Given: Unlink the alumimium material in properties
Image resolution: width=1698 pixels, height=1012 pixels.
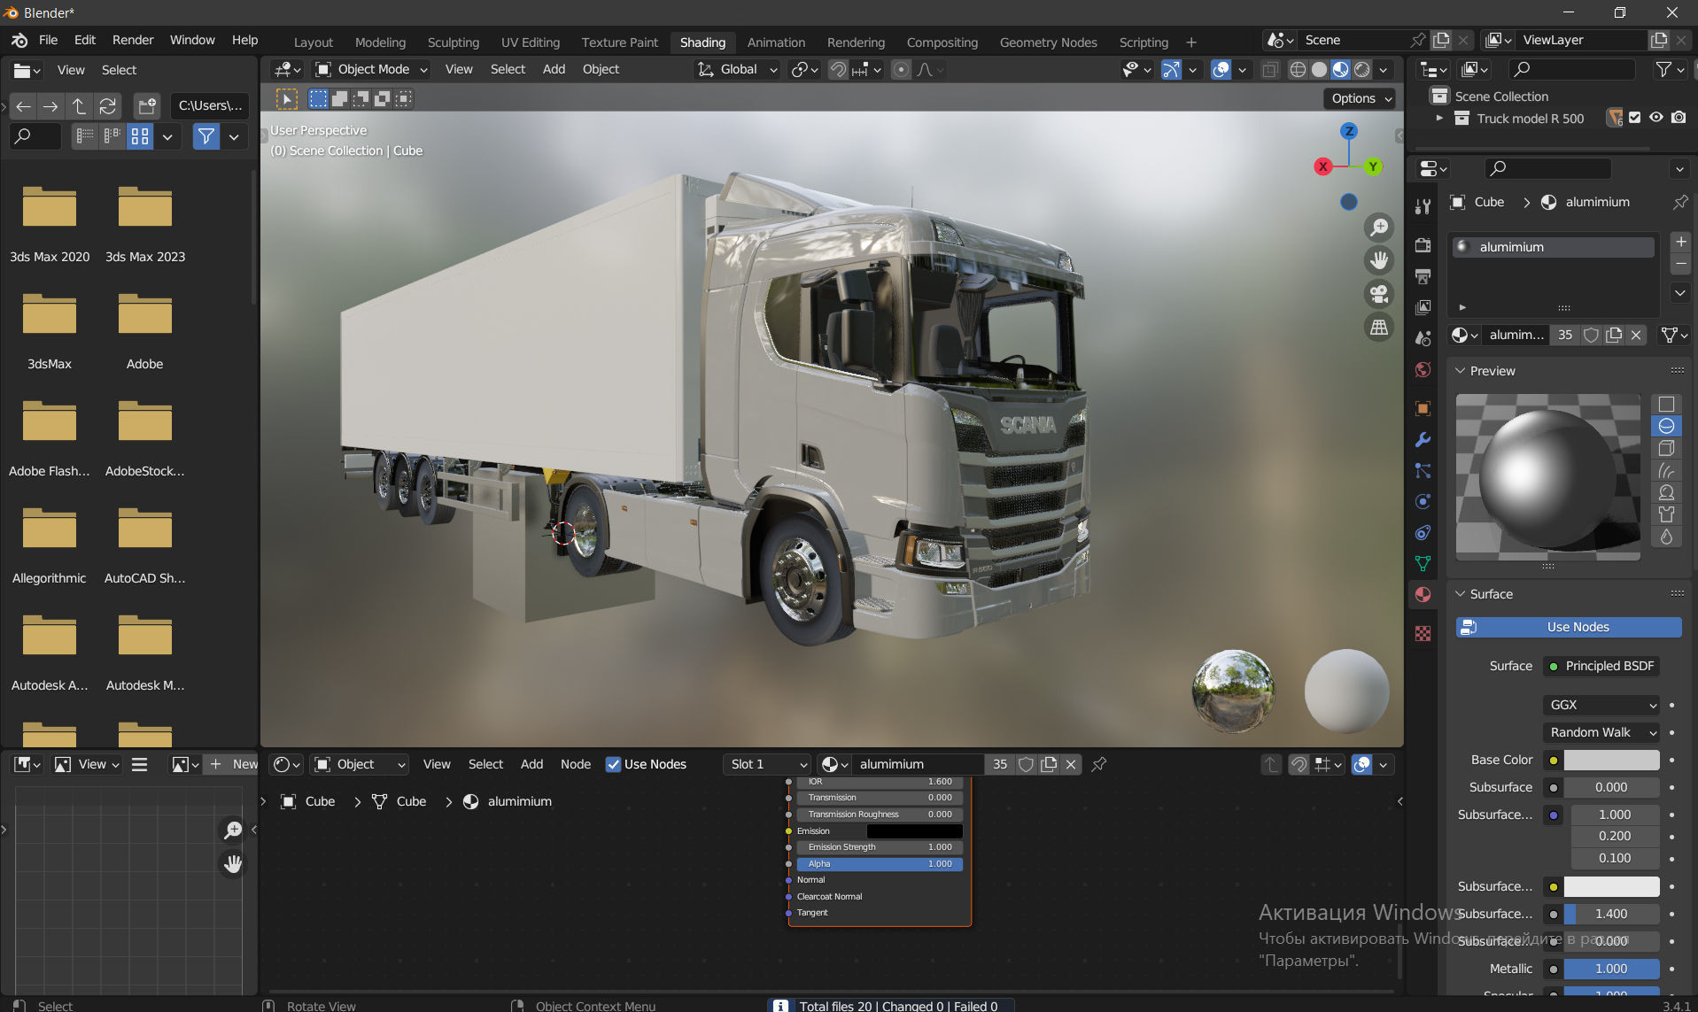Looking at the screenshot, I should [x=1636, y=335].
